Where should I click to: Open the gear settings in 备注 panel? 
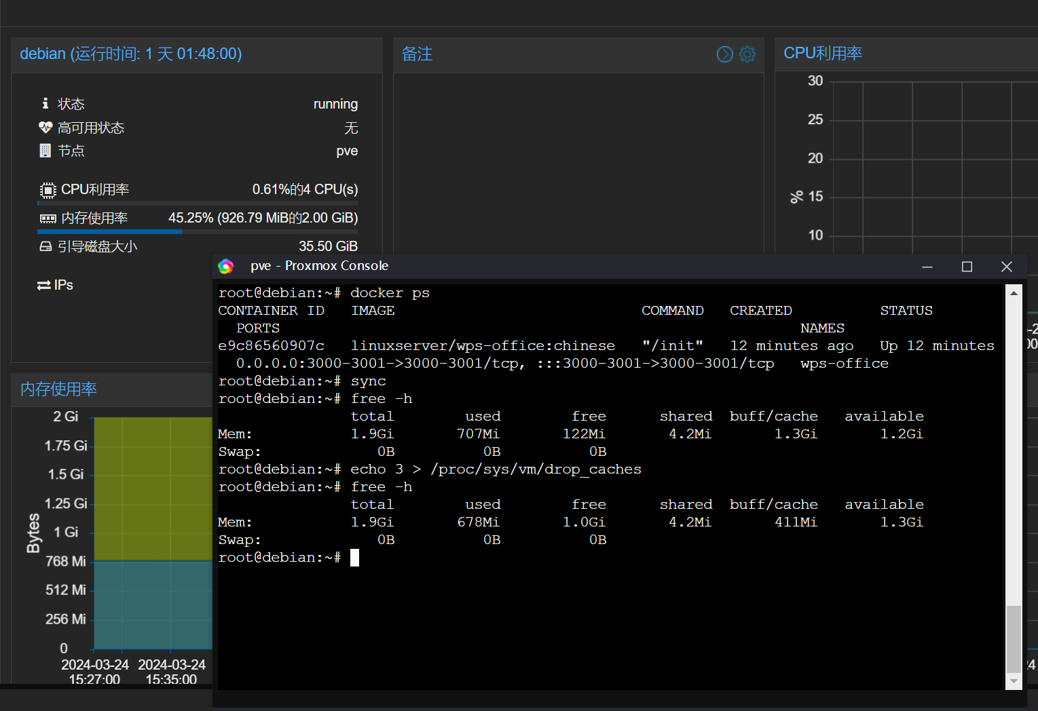click(x=747, y=54)
